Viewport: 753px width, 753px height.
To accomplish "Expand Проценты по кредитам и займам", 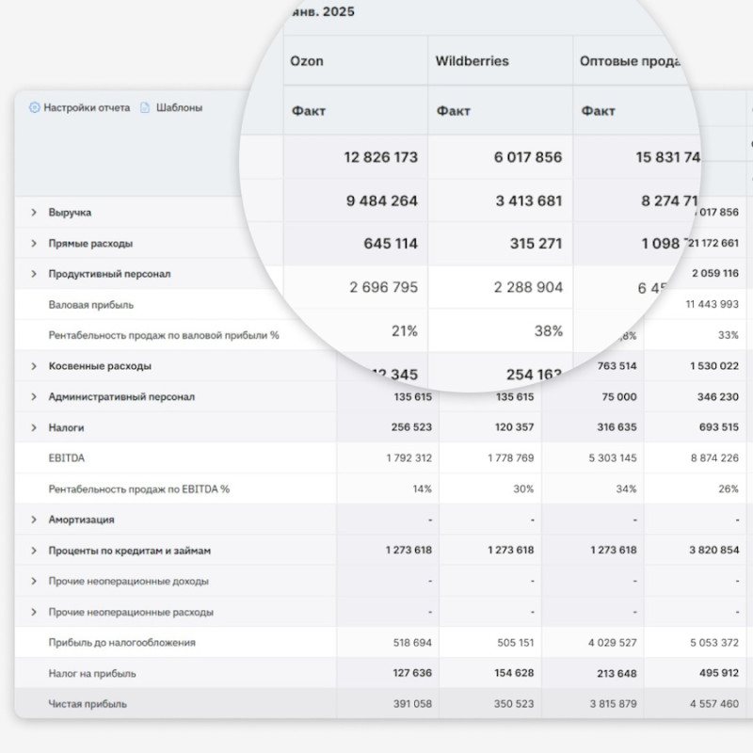I will [34, 551].
